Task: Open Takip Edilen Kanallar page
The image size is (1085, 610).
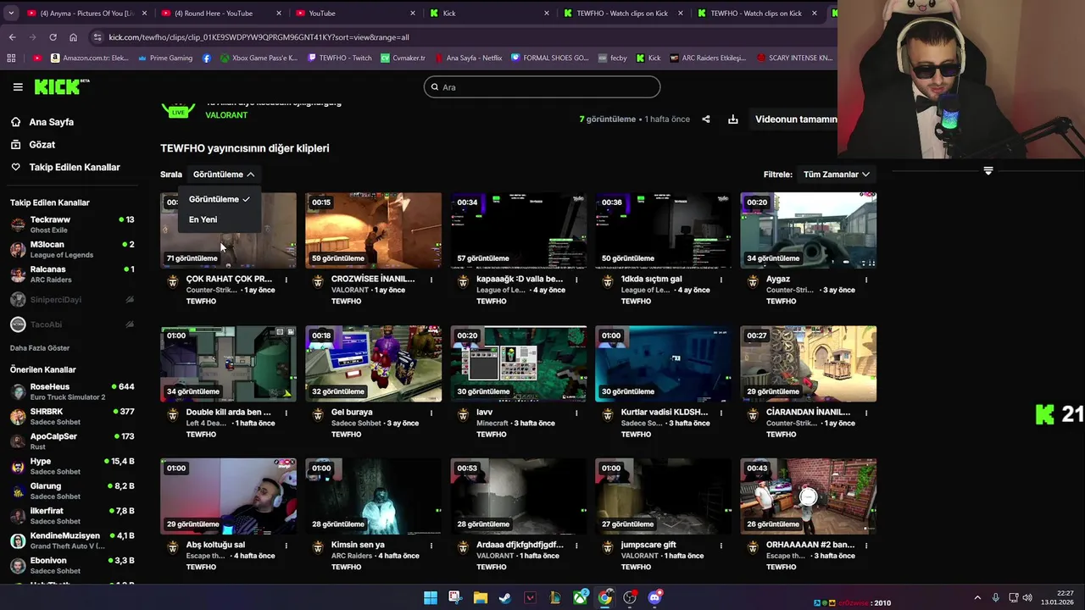Action: click(74, 167)
